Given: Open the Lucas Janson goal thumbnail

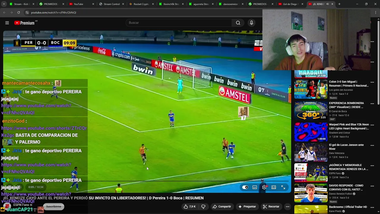Looking at the screenshot, I should click(x=311, y=152).
